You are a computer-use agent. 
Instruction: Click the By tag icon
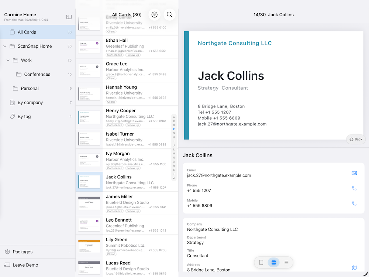pyautogui.click(x=12, y=116)
